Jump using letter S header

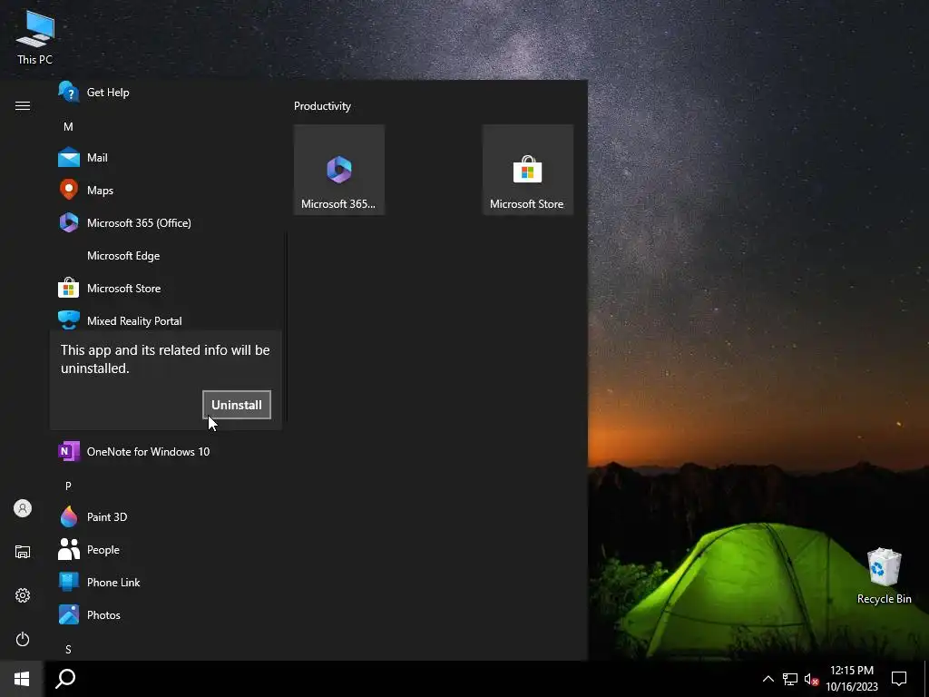(68, 650)
